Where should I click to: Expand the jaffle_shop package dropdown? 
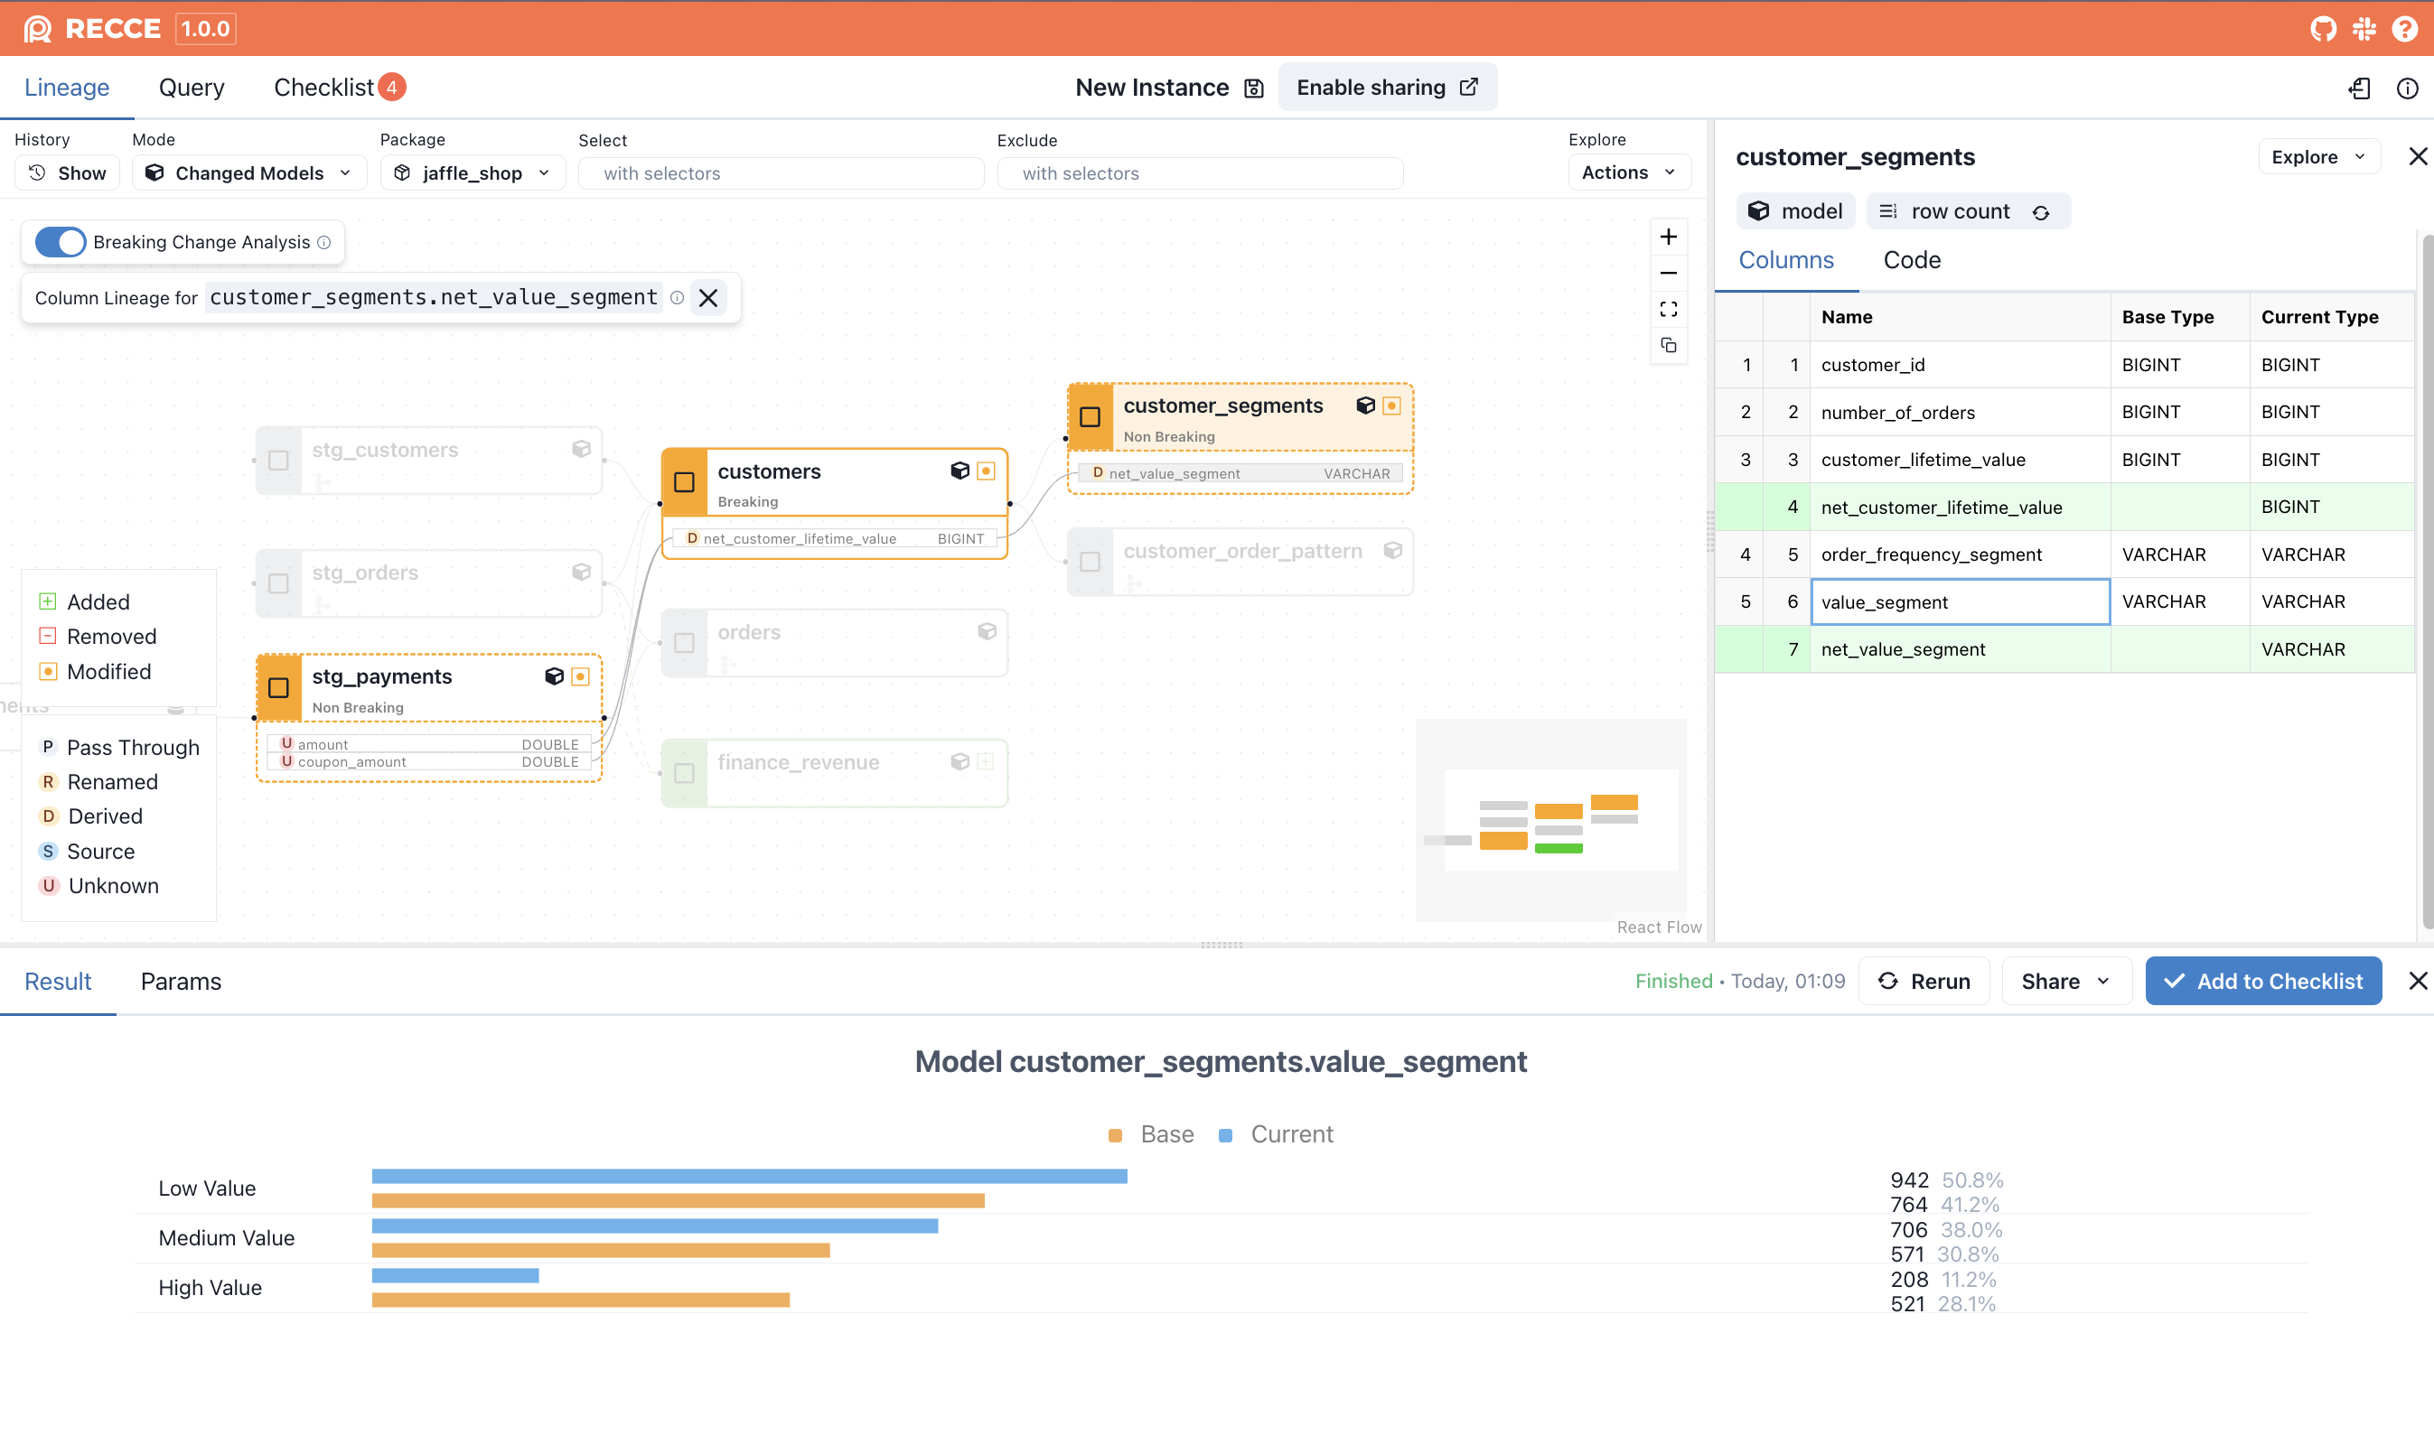(473, 173)
